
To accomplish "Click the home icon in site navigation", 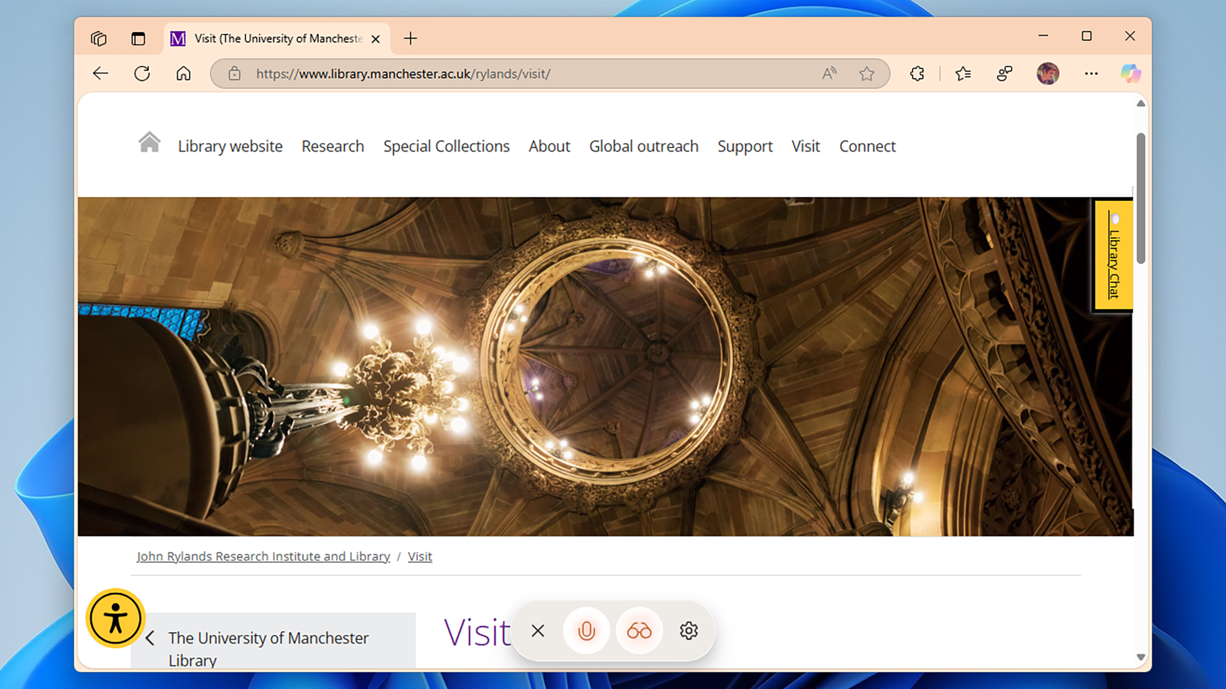I will coord(149,143).
